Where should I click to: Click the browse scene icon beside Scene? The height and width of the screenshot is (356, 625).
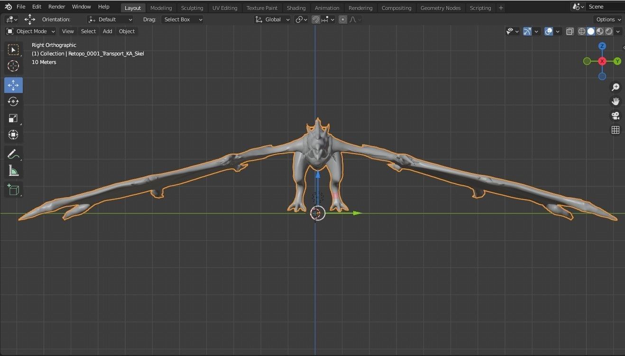point(578,7)
